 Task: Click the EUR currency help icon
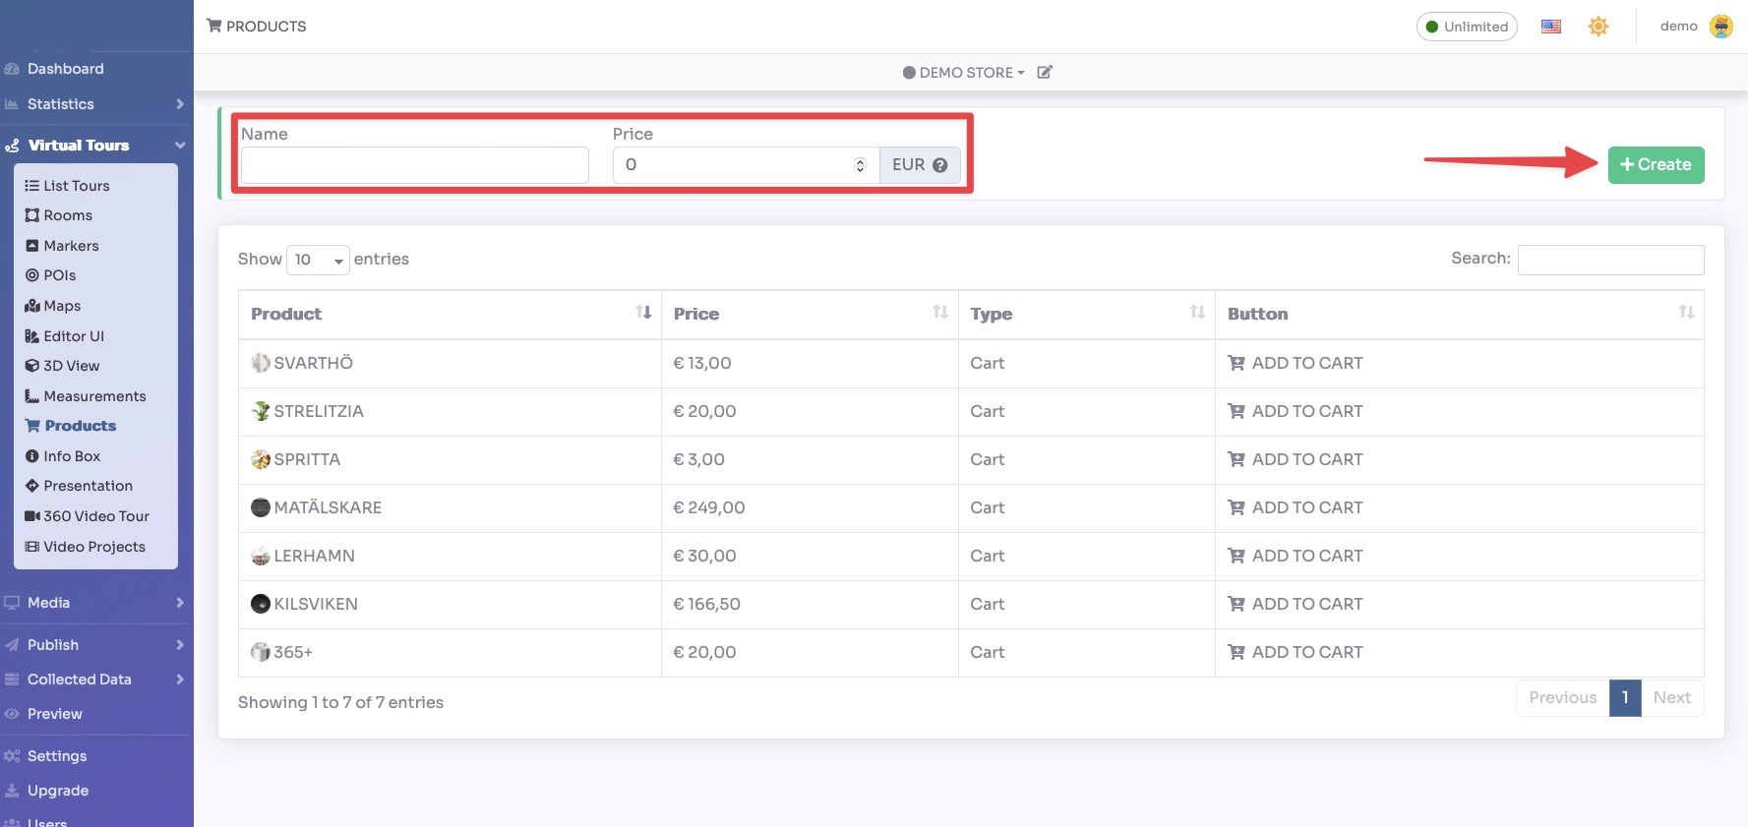tap(939, 165)
